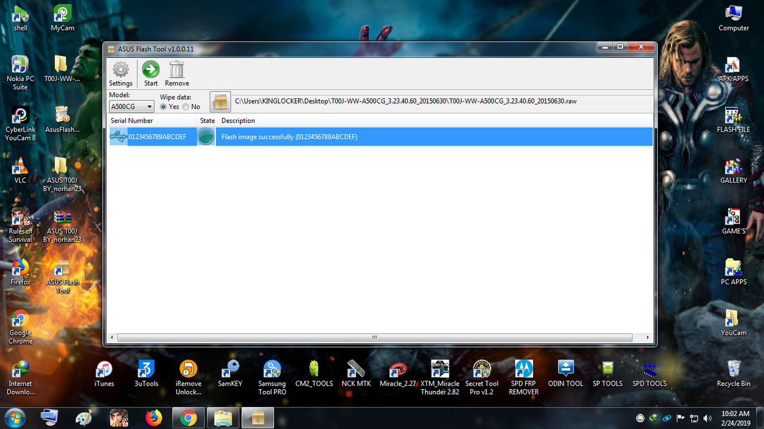Open FLASH FILE desktop shortcut
The height and width of the screenshot is (429, 764).
tap(734, 120)
